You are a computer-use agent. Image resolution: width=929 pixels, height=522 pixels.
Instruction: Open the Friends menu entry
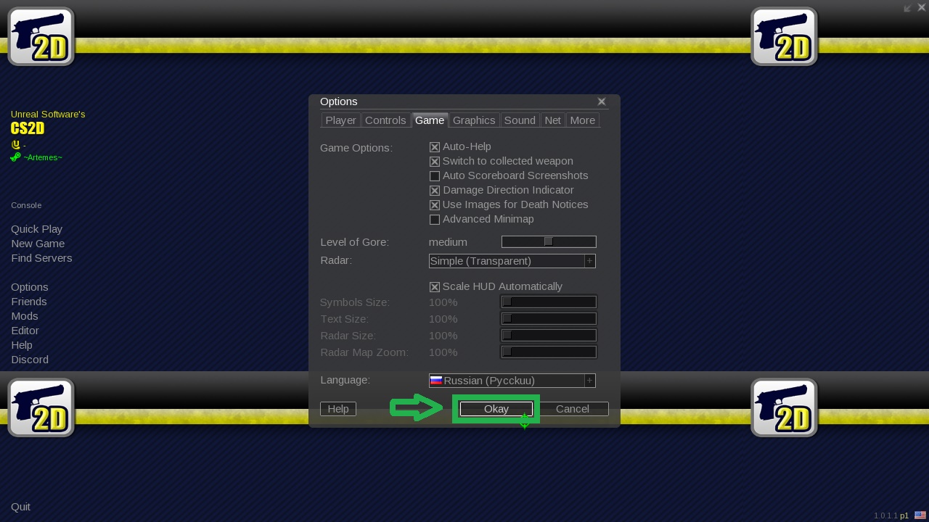pos(29,302)
